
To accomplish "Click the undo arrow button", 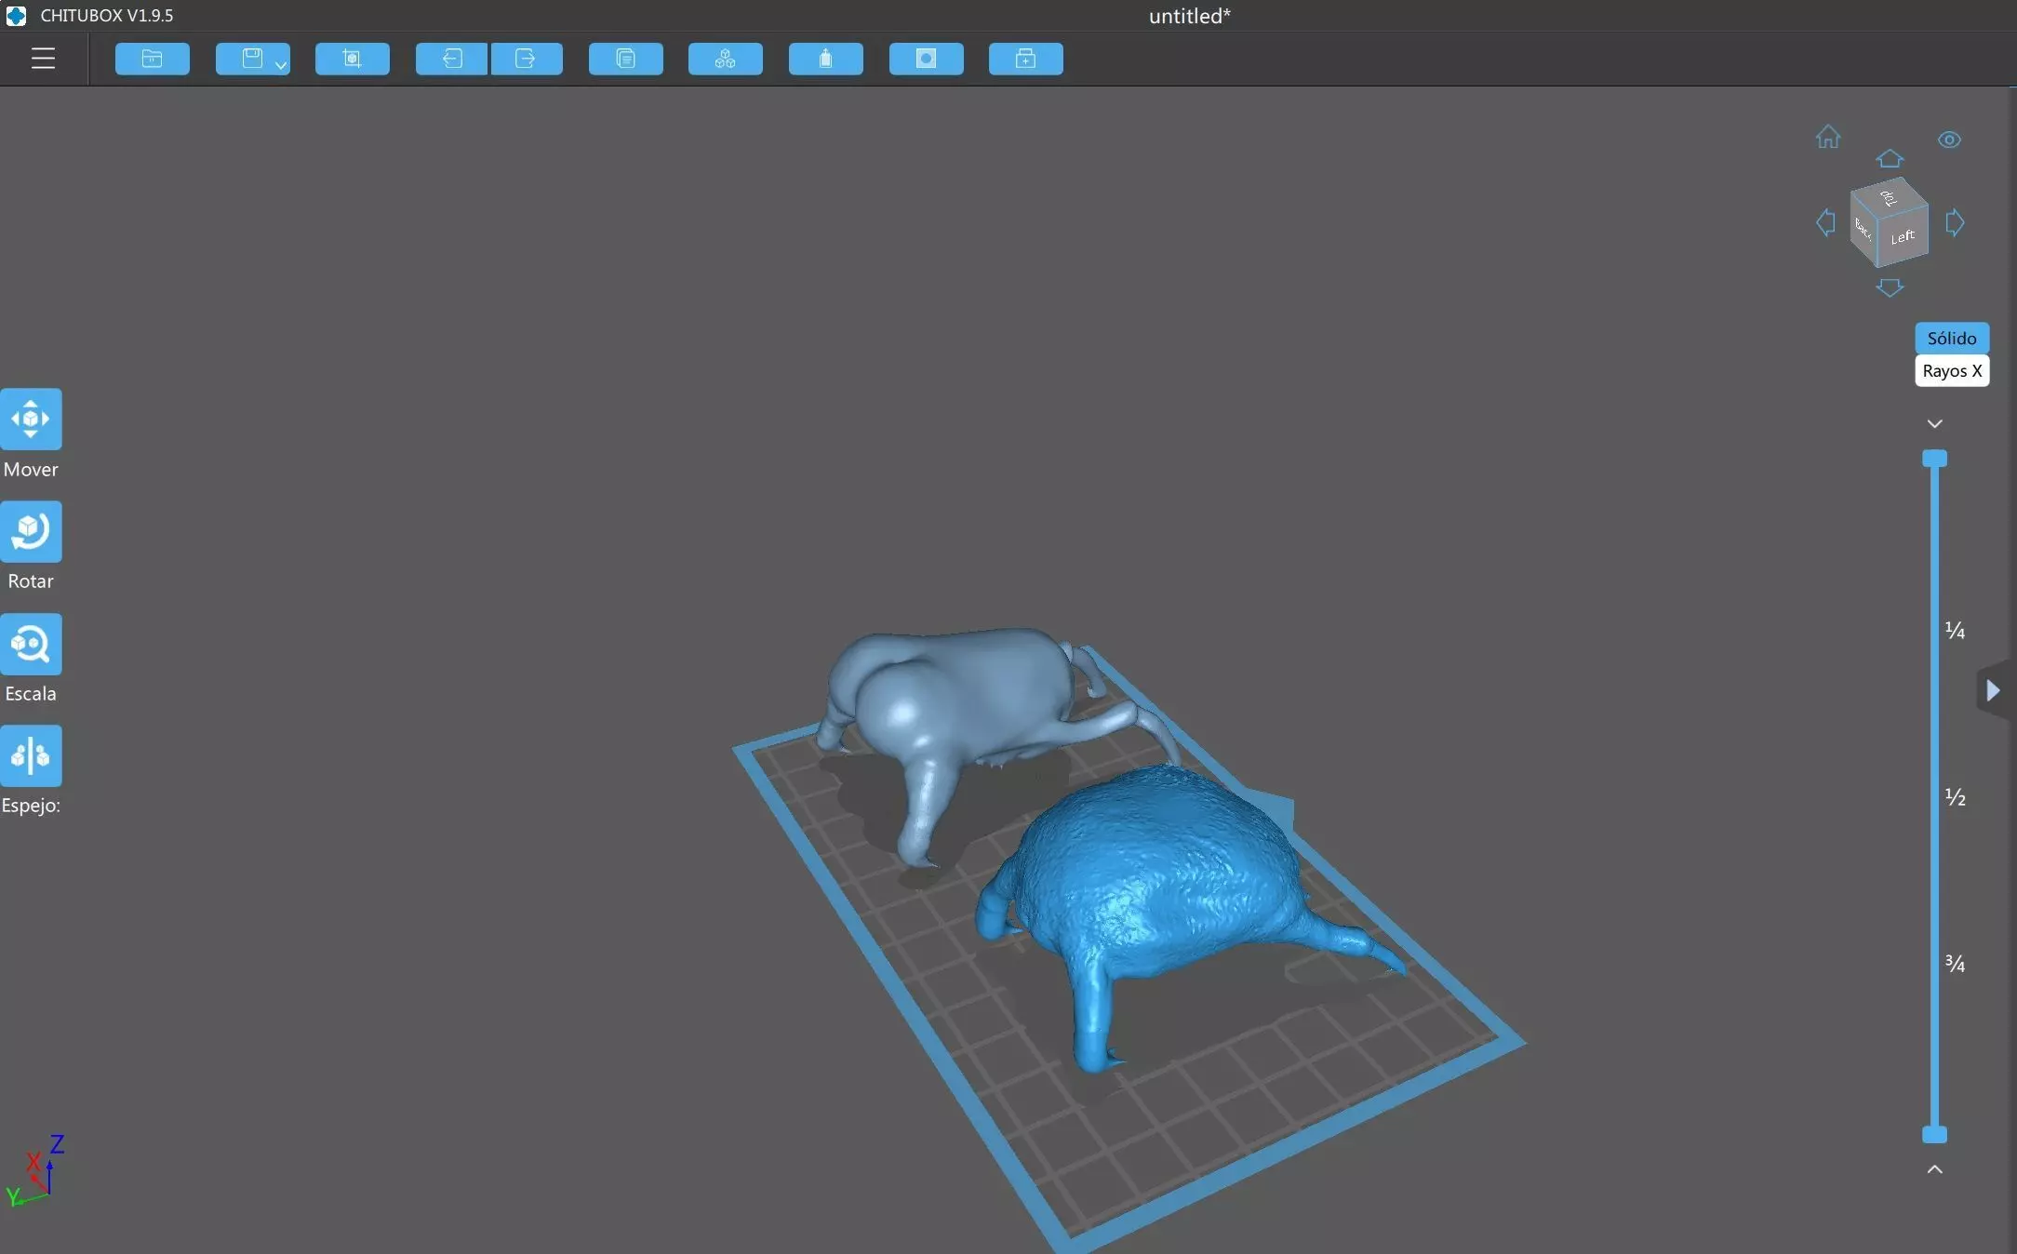I will click(452, 59).
